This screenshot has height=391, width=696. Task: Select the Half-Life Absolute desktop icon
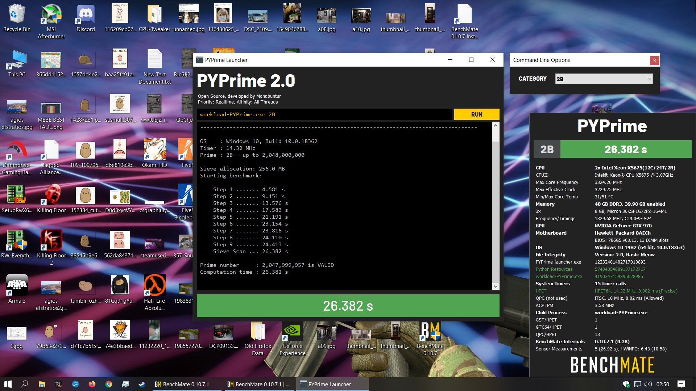(154, 293)
